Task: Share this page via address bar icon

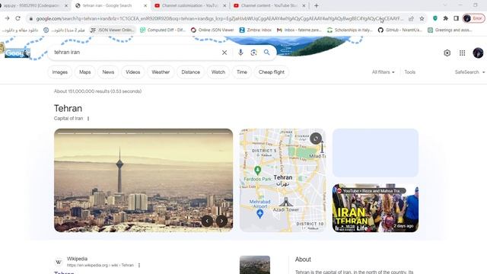Action: pyautogui.click(x=411, y=18)
